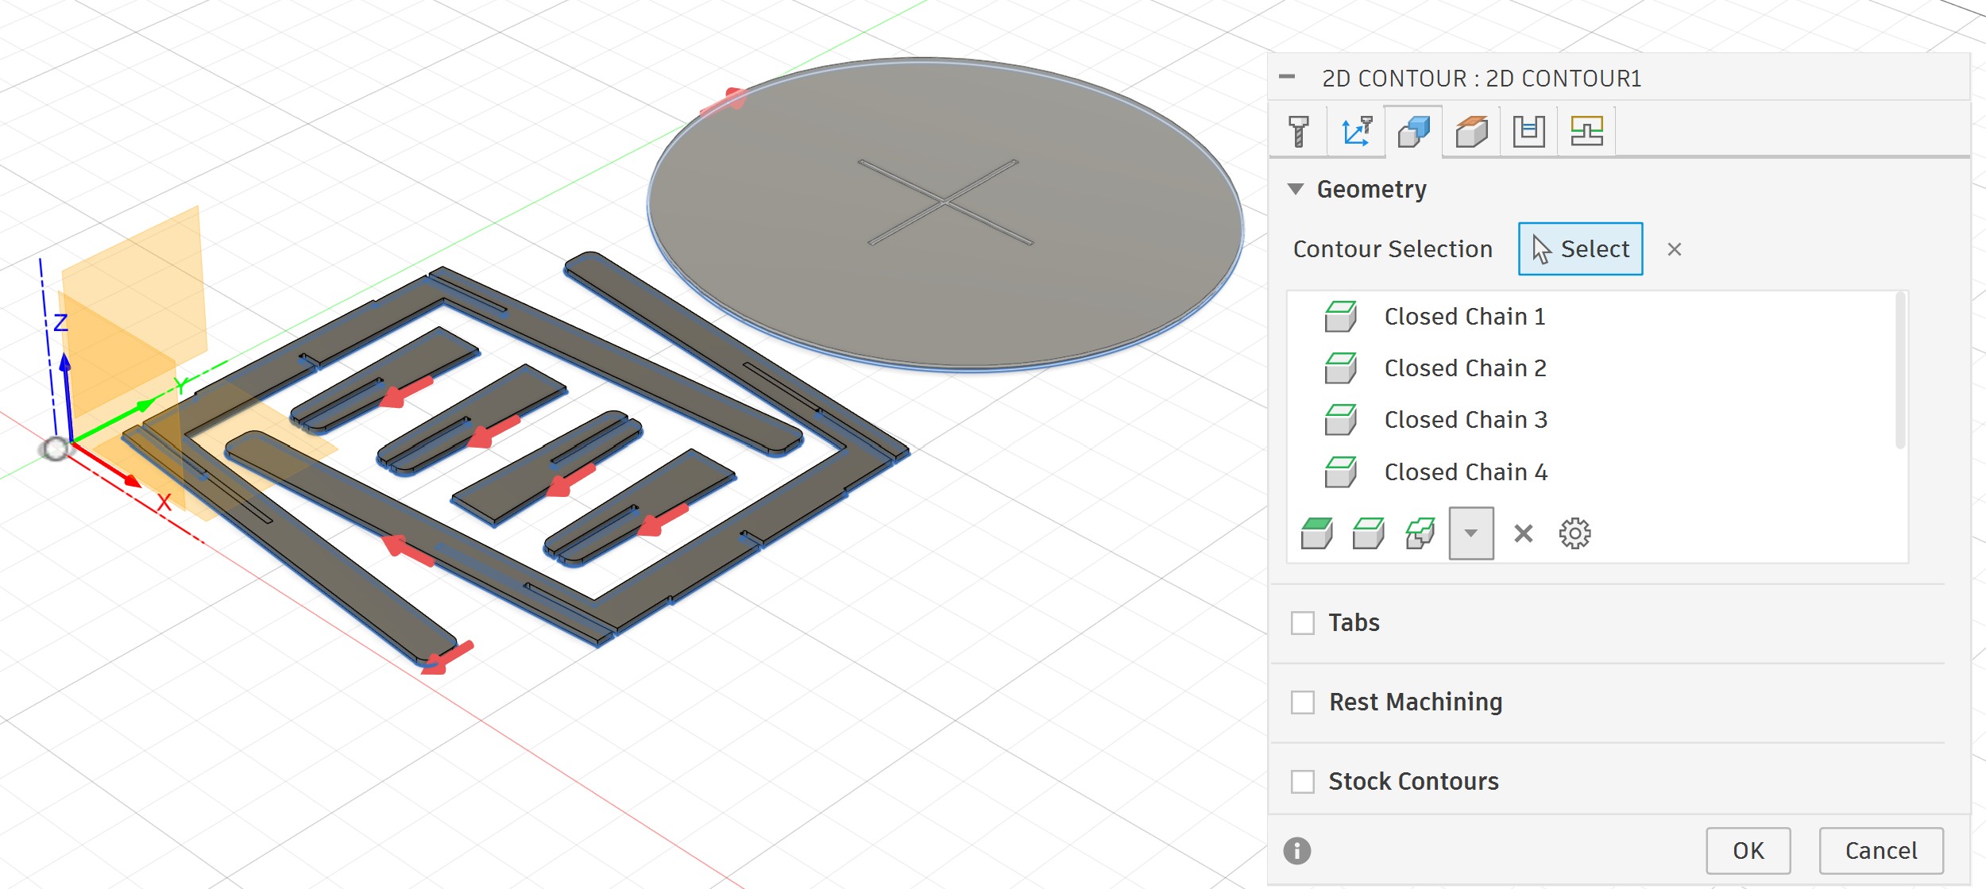Click the multiple contours selection icon
The height and width of the screenshot is (889, 1986).
(x=1420, y=533)
